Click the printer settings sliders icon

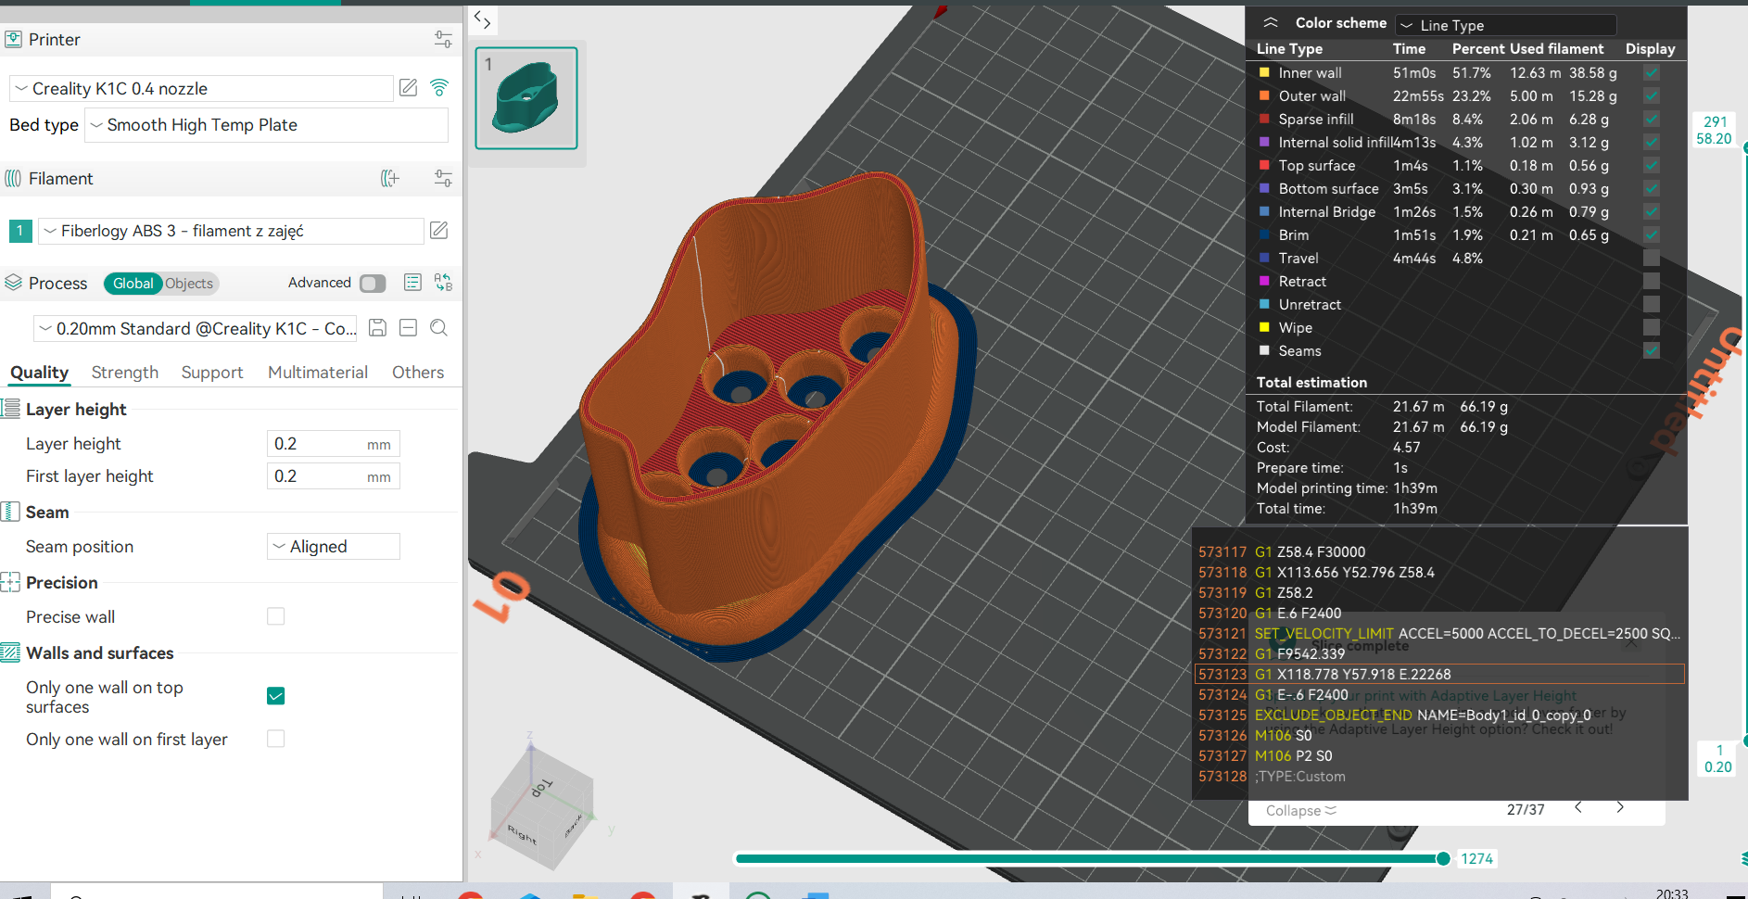point(443,39)
